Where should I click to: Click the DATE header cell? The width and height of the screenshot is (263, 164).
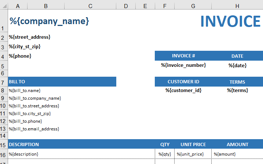pos(237,56)
